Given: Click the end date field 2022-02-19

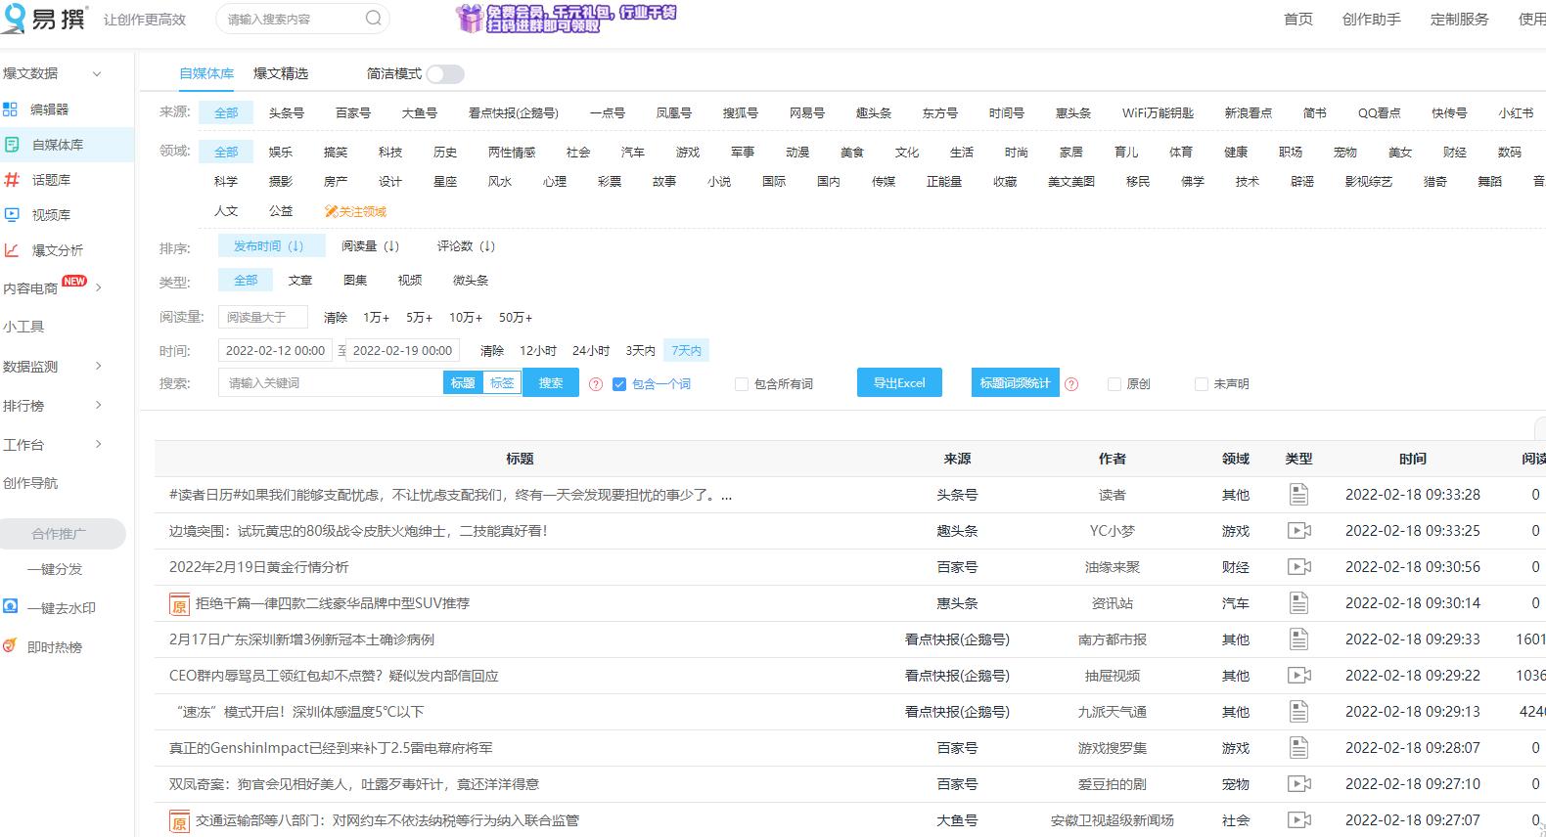Looking at the screenshot, I should click(x=402, y=350).
